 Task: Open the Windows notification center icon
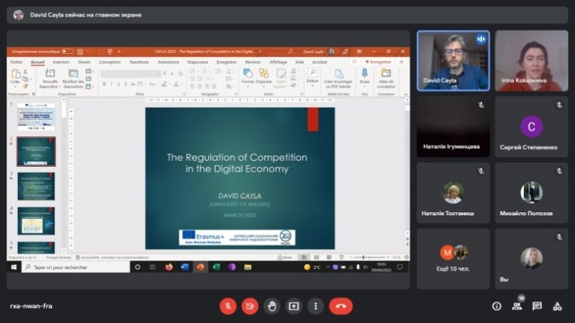point(400,267)
